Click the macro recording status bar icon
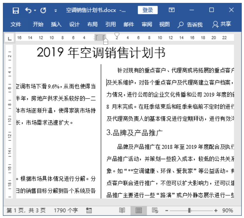This screenshot has width=244, height=218. click(x=89, y=210)
